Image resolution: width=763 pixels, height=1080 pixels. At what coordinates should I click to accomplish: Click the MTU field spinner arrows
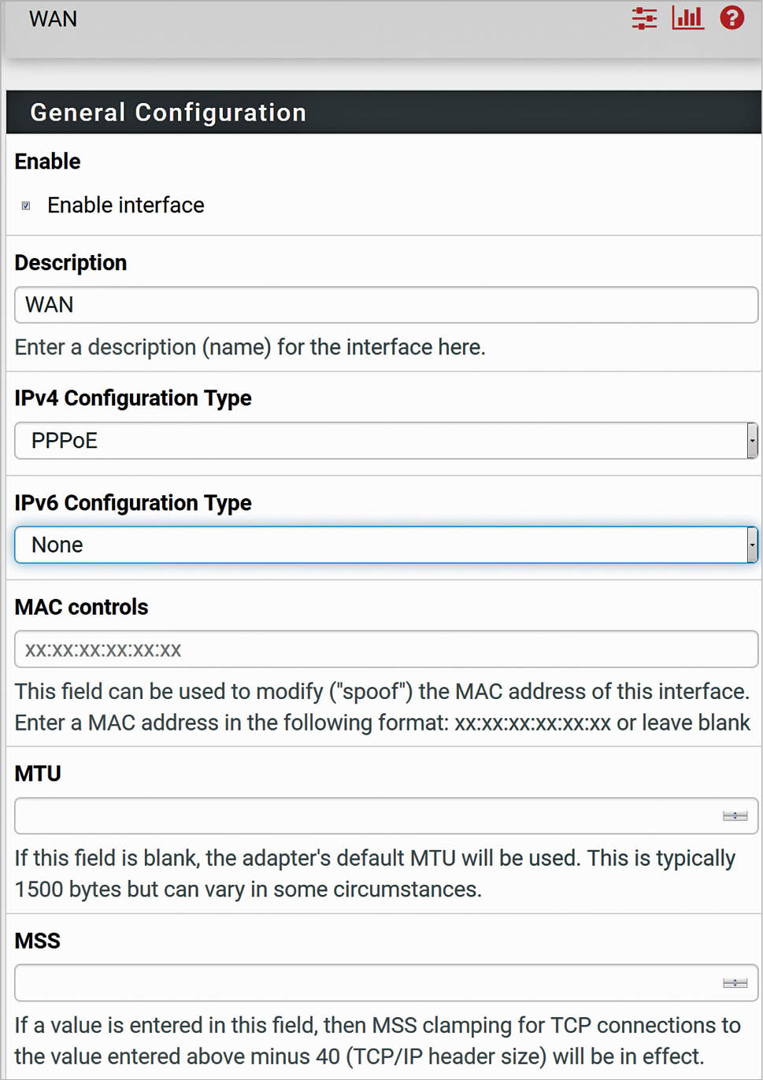coord(735,816)
